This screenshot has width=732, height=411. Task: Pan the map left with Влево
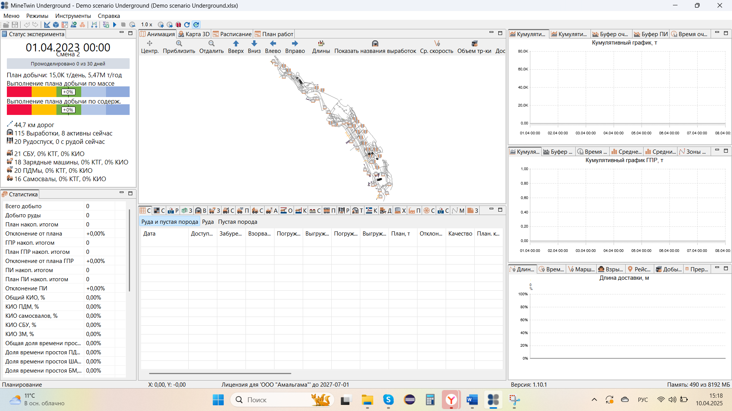pos(273,47)
